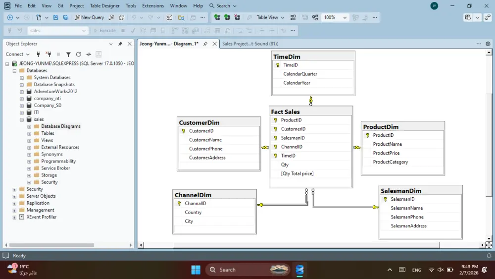The height and width of the screenshot is (279, 495).
Task: Click the disconnect icon in Object Explorer
Action: [49, 55]
